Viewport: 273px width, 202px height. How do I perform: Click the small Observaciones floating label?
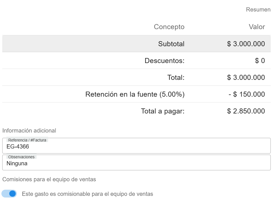[21, 157]
